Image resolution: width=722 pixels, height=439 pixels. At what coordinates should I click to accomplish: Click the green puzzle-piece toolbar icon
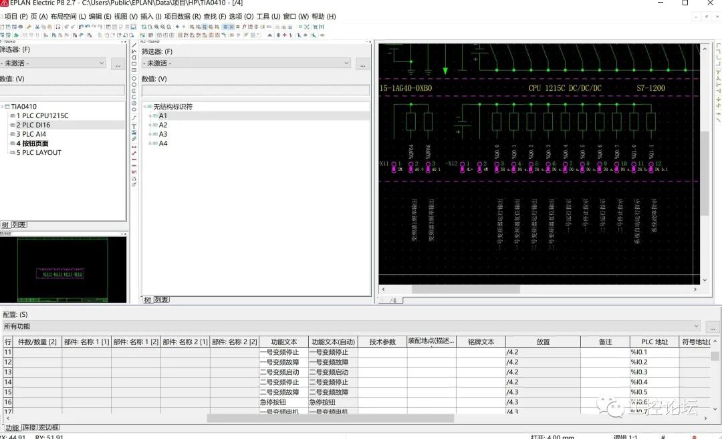[15, 35]
